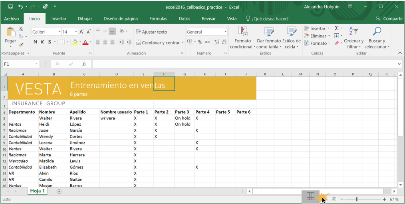Click the Compartir share button
Screen dimensions: 405x204
pyautogui.click(x=389, y=18)
